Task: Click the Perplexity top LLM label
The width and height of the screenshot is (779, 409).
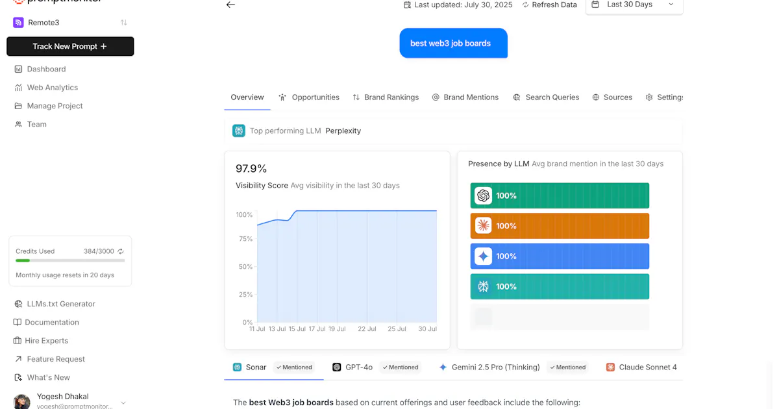Action: click(343, 130)
